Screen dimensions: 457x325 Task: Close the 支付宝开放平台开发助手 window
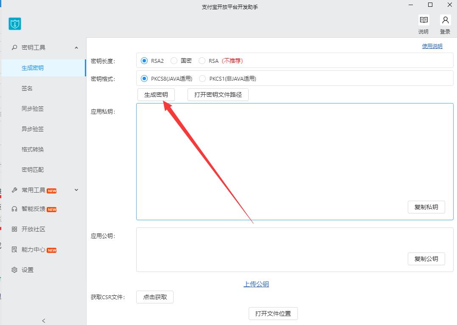pos(450,5)
